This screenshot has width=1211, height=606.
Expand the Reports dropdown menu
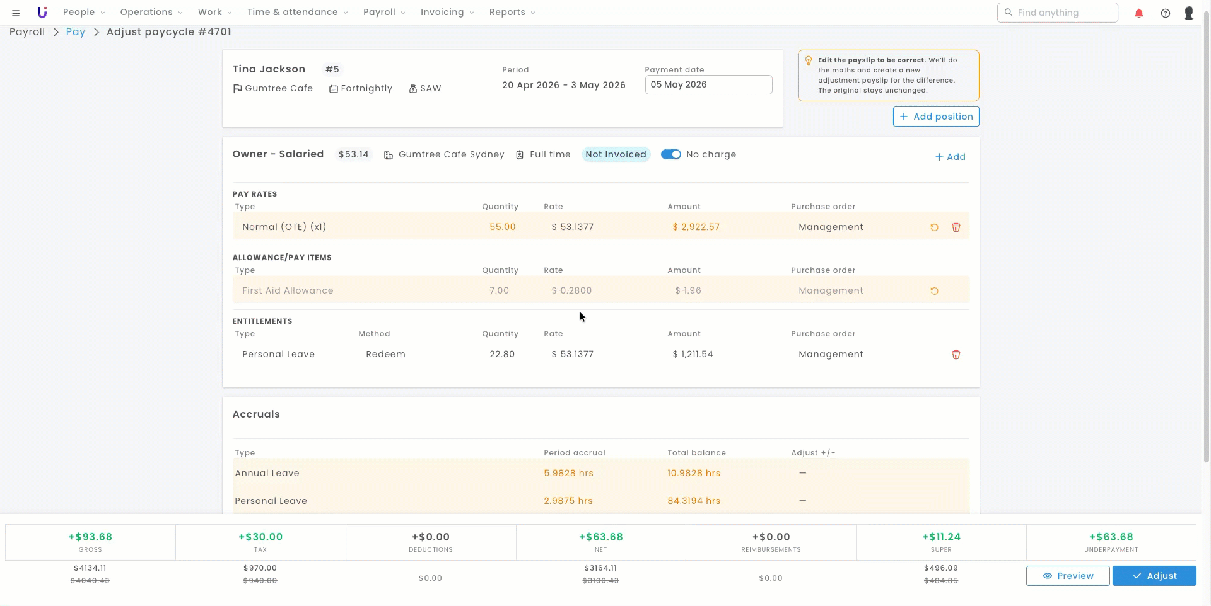point(512,12)
